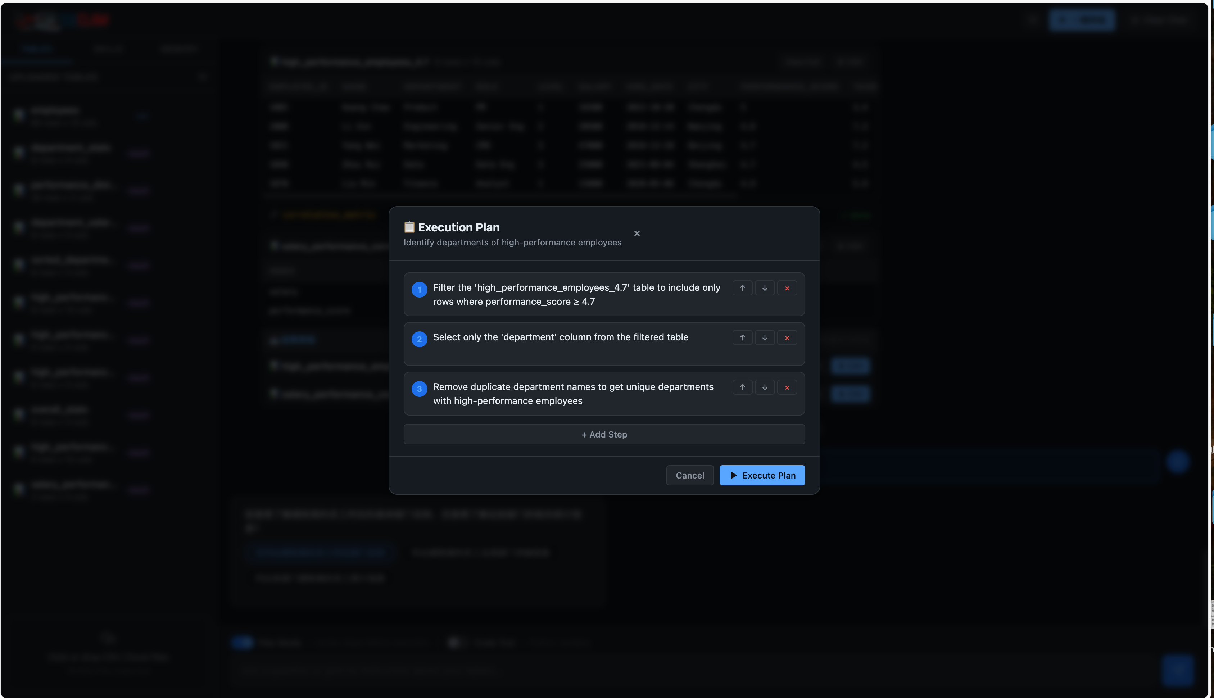Move step 1 down in the plan
Image resolution: width=1214 pixels, height=698 pixels.
click(x=765, y=288)
